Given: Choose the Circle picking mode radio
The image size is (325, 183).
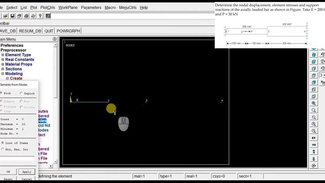Looking at the screenshot, I should [x=21, y=107].
